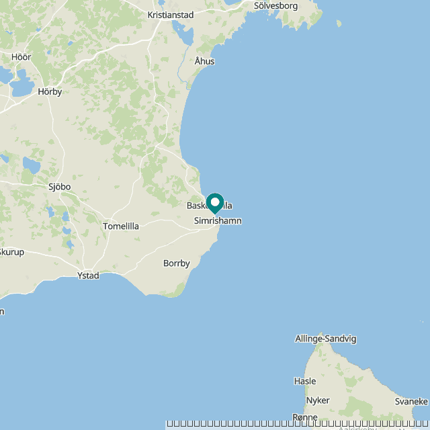
Task: Click the teal location marker pin
Action: pos(215,203)
